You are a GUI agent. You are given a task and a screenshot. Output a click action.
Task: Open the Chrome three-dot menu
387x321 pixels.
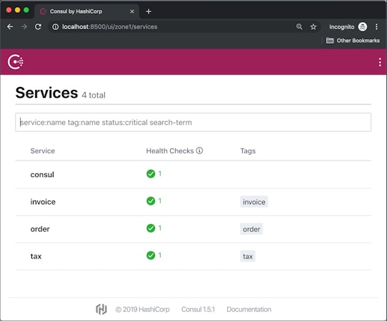376,26
